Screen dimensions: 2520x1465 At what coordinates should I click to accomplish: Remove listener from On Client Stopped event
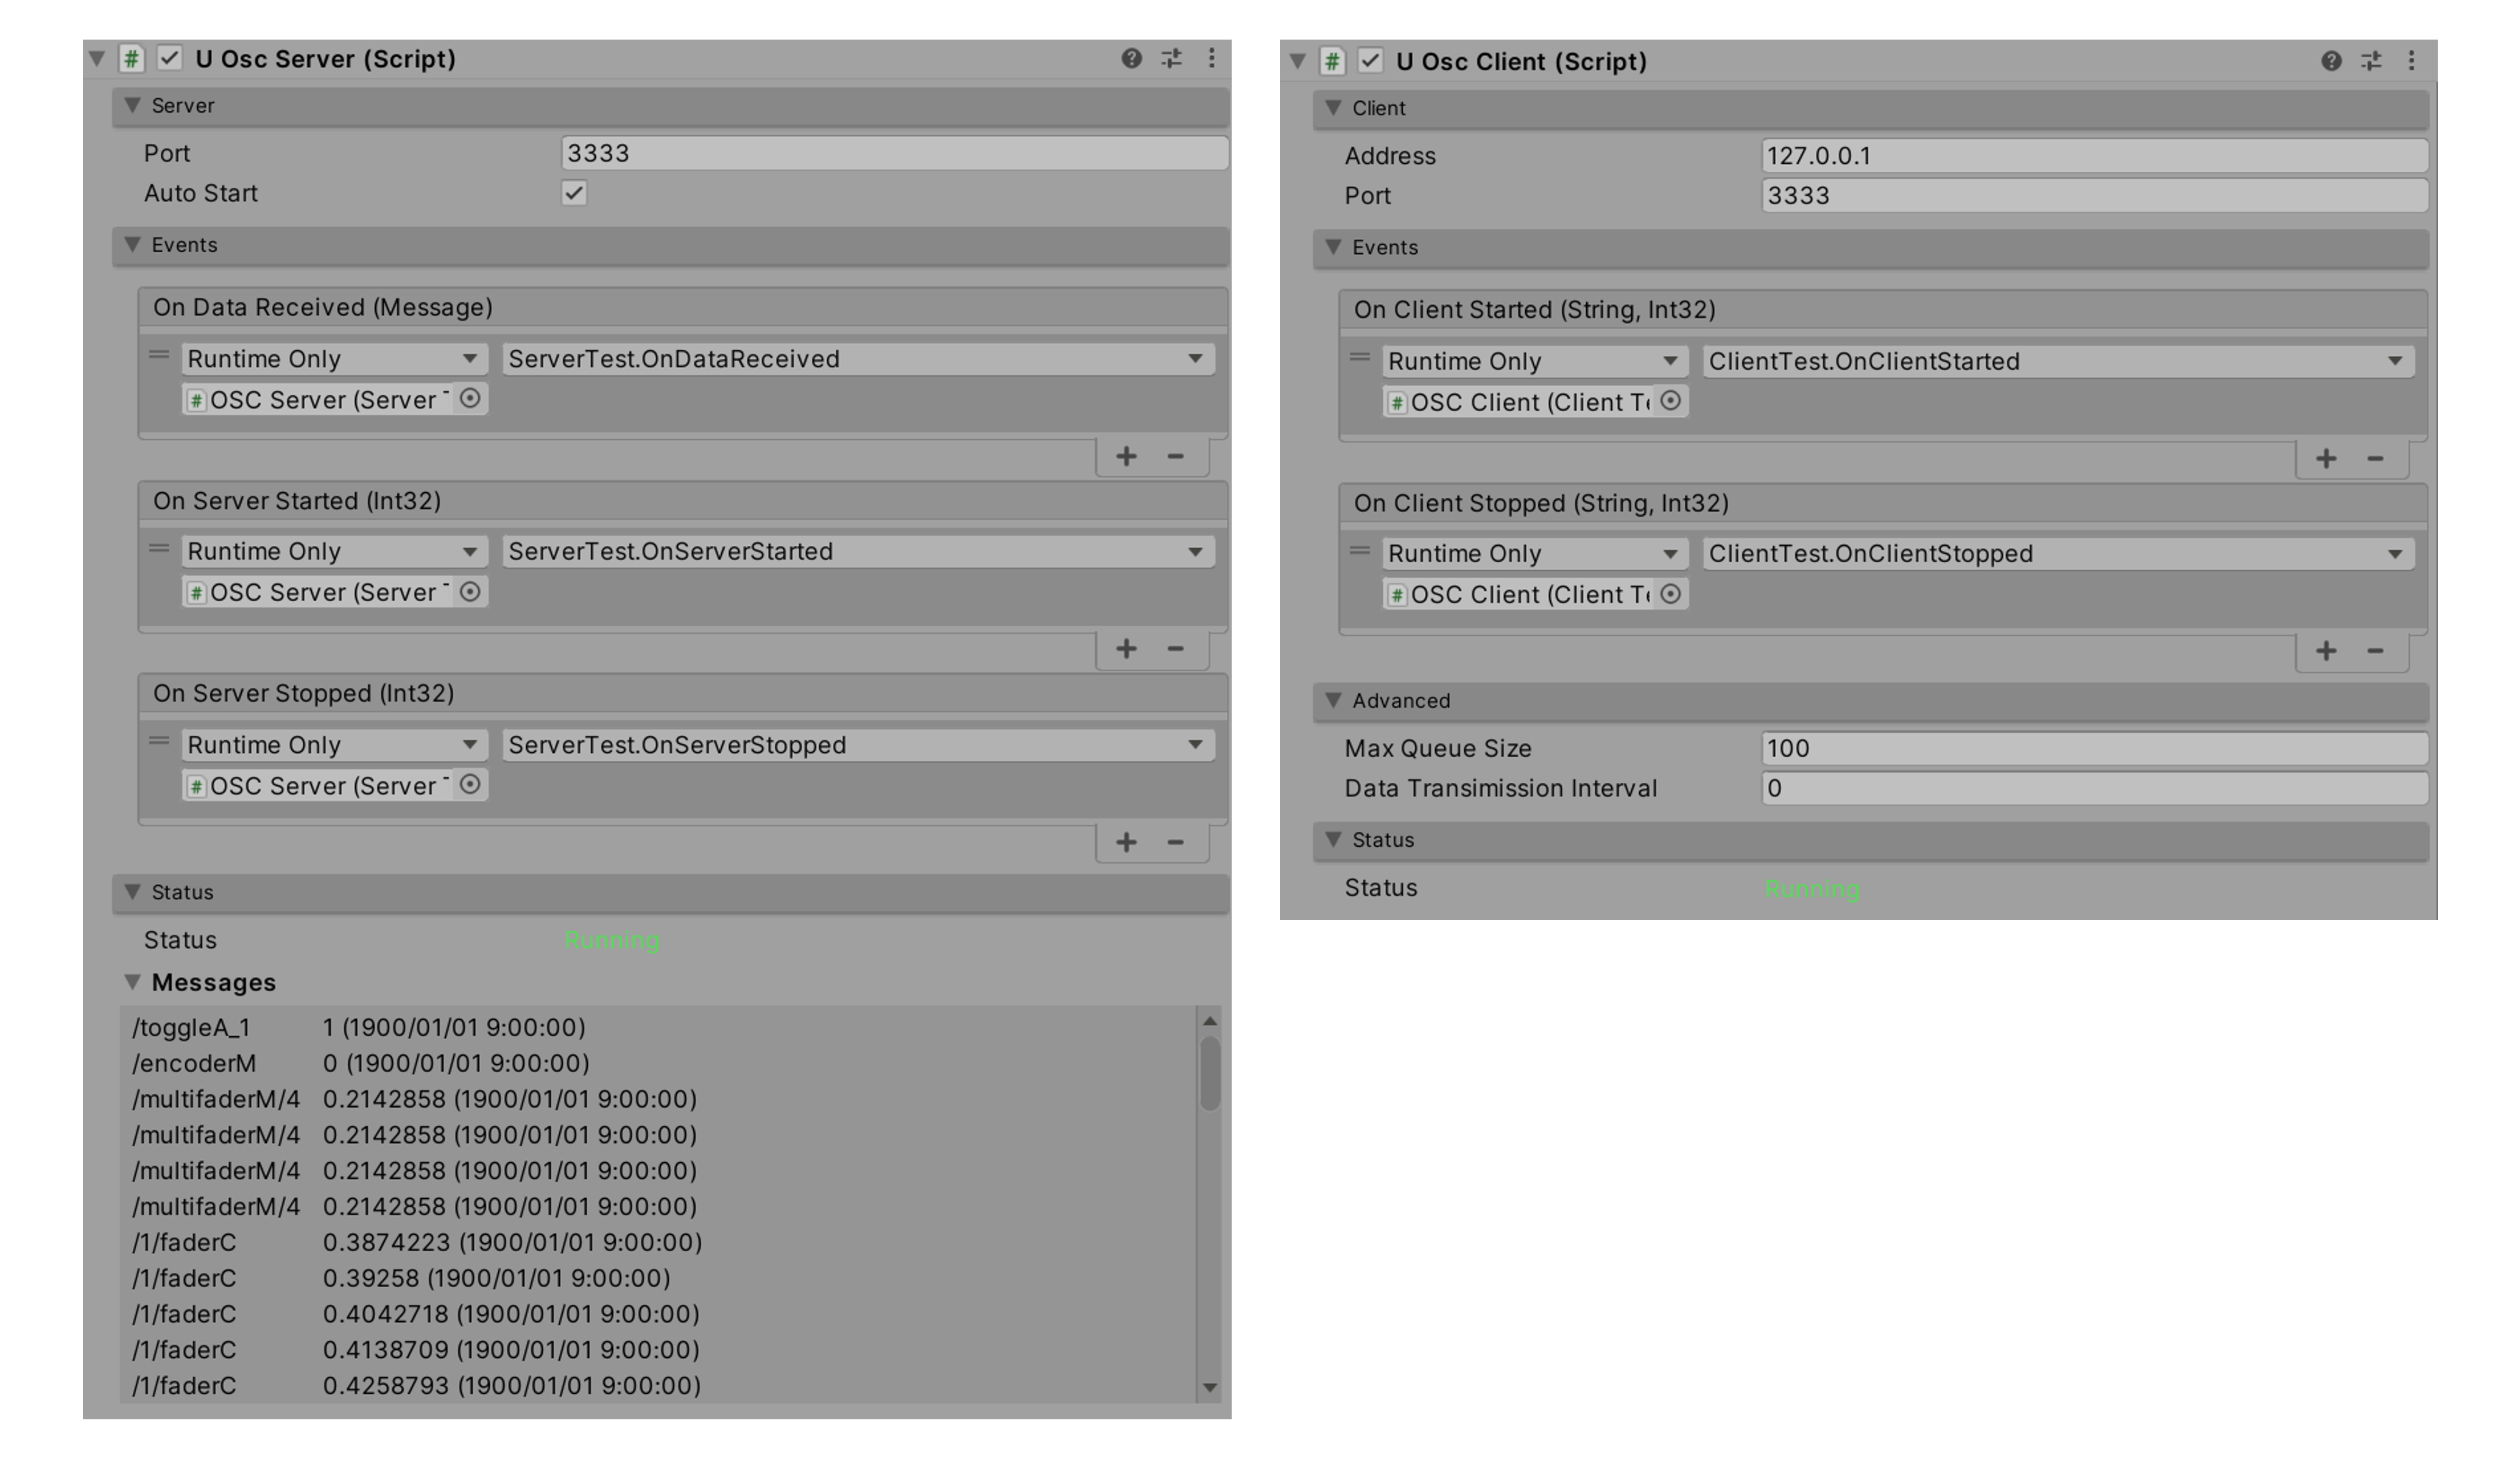pos(2375,651)
